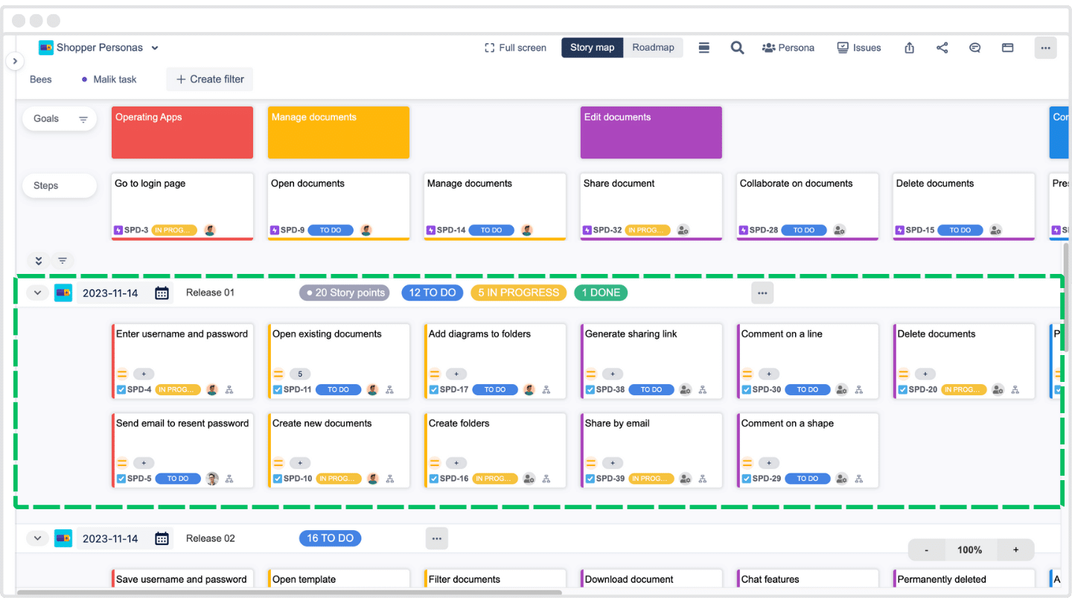Select the Malik task filter
Screen dimensions: 1072x603
click(109, 79)
